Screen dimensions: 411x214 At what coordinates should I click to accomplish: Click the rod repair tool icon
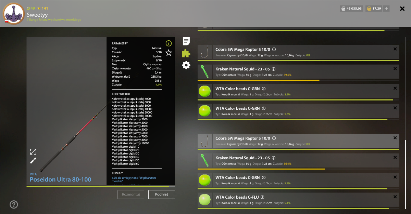(x=33, y=161)
